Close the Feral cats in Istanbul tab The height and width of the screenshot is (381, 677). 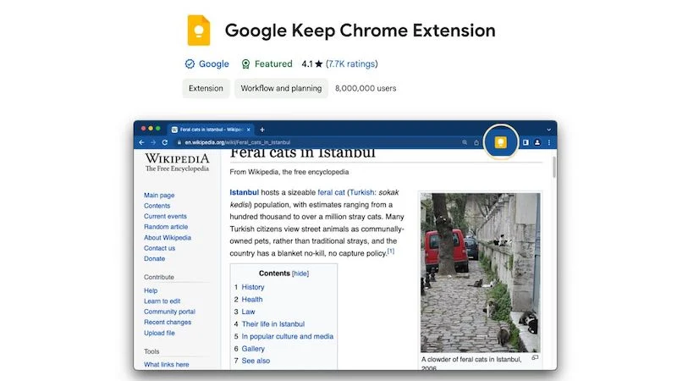(x=249, y=130)
